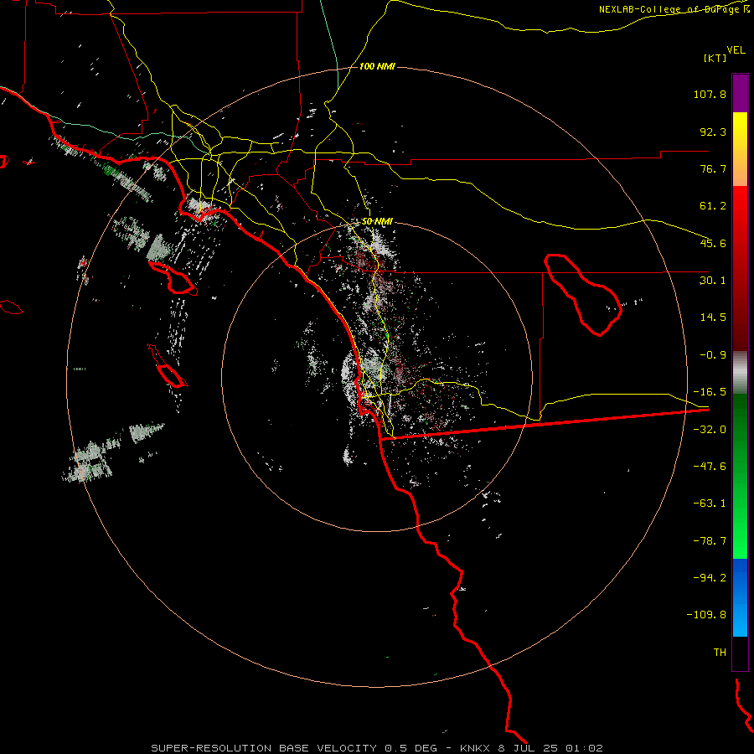
Task: Select the -94.2 velocity scale value
Action: click(x=710, y=578)
